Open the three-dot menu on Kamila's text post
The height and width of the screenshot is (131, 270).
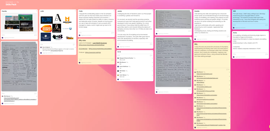[x=229, y=11]
